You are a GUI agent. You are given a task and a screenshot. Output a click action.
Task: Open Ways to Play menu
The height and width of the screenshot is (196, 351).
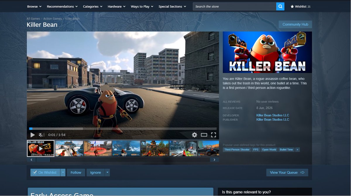[142, 6]
